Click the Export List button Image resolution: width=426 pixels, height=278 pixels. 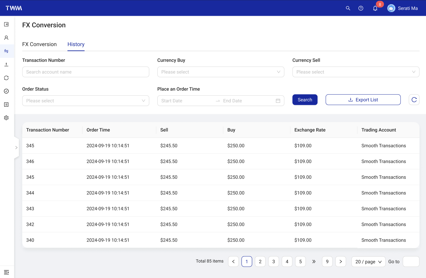coord(363,100)
